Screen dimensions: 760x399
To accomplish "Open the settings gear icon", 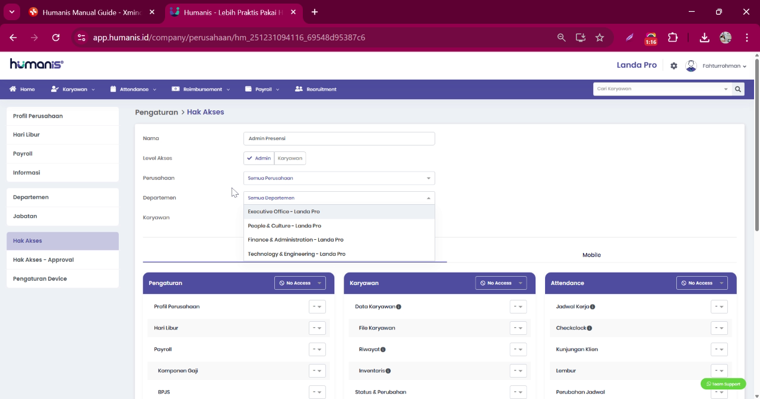I will (673, 66).
